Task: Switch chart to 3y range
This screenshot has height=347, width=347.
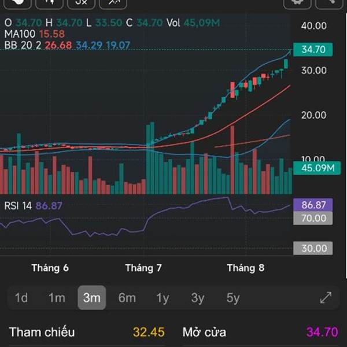Action: tap(198, 298)
